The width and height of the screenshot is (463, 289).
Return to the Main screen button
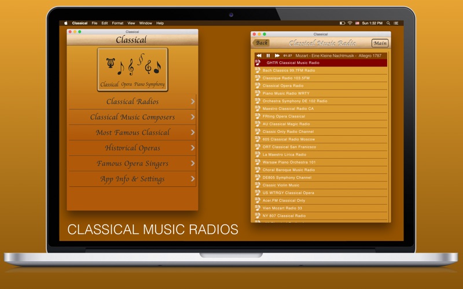380,43
